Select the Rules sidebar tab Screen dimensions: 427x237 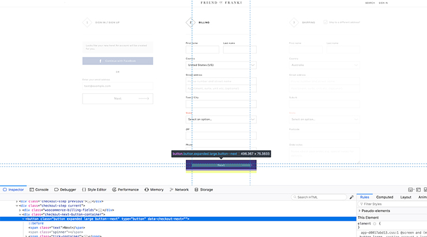tap(364, 197)
